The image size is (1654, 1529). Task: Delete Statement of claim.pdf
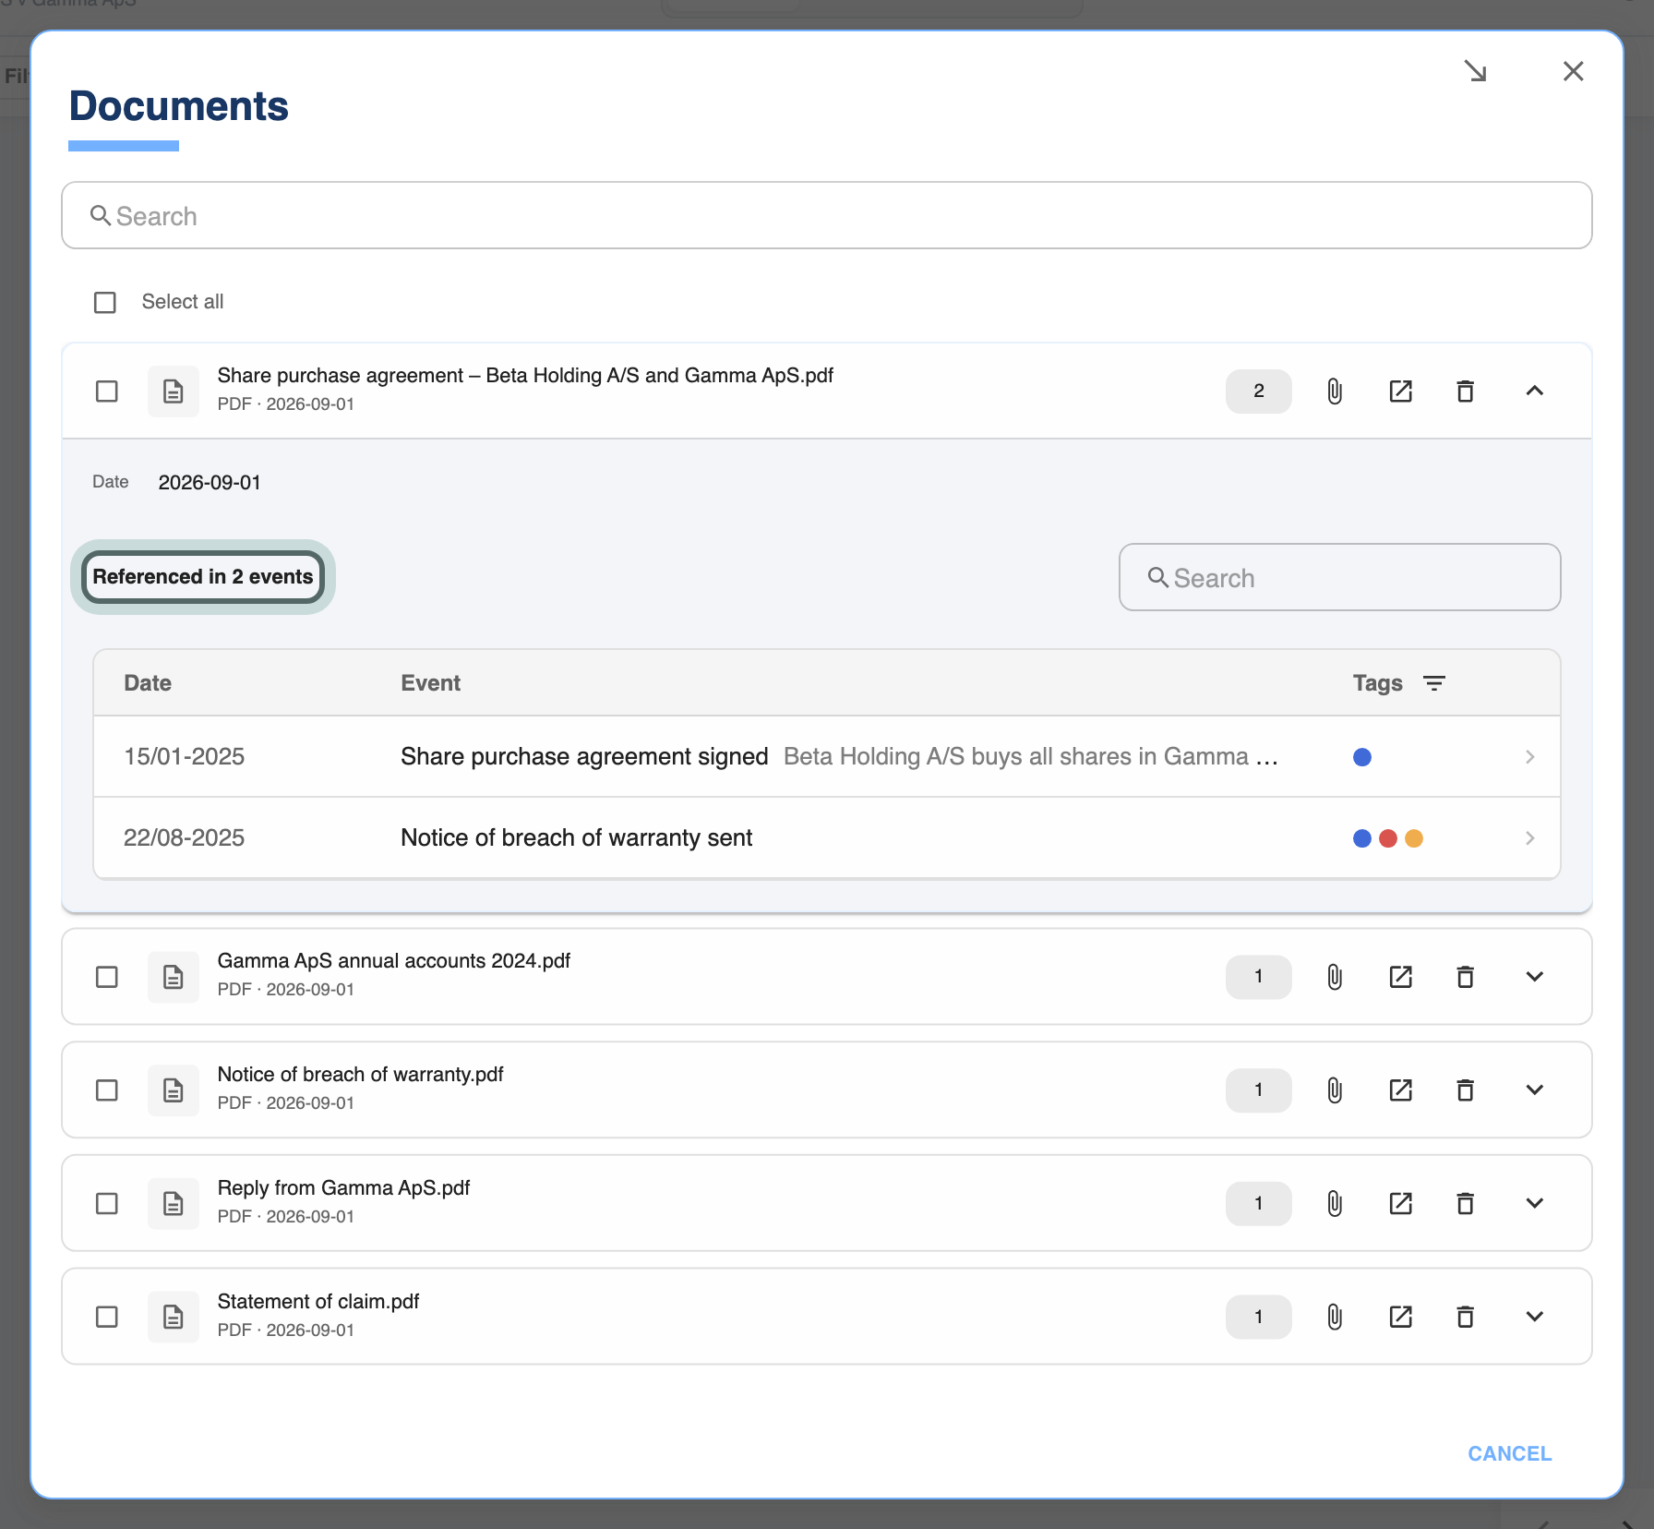[1465, 1317]
